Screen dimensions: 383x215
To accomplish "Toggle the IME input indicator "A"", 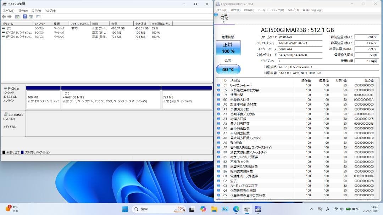I will point(327,210).
